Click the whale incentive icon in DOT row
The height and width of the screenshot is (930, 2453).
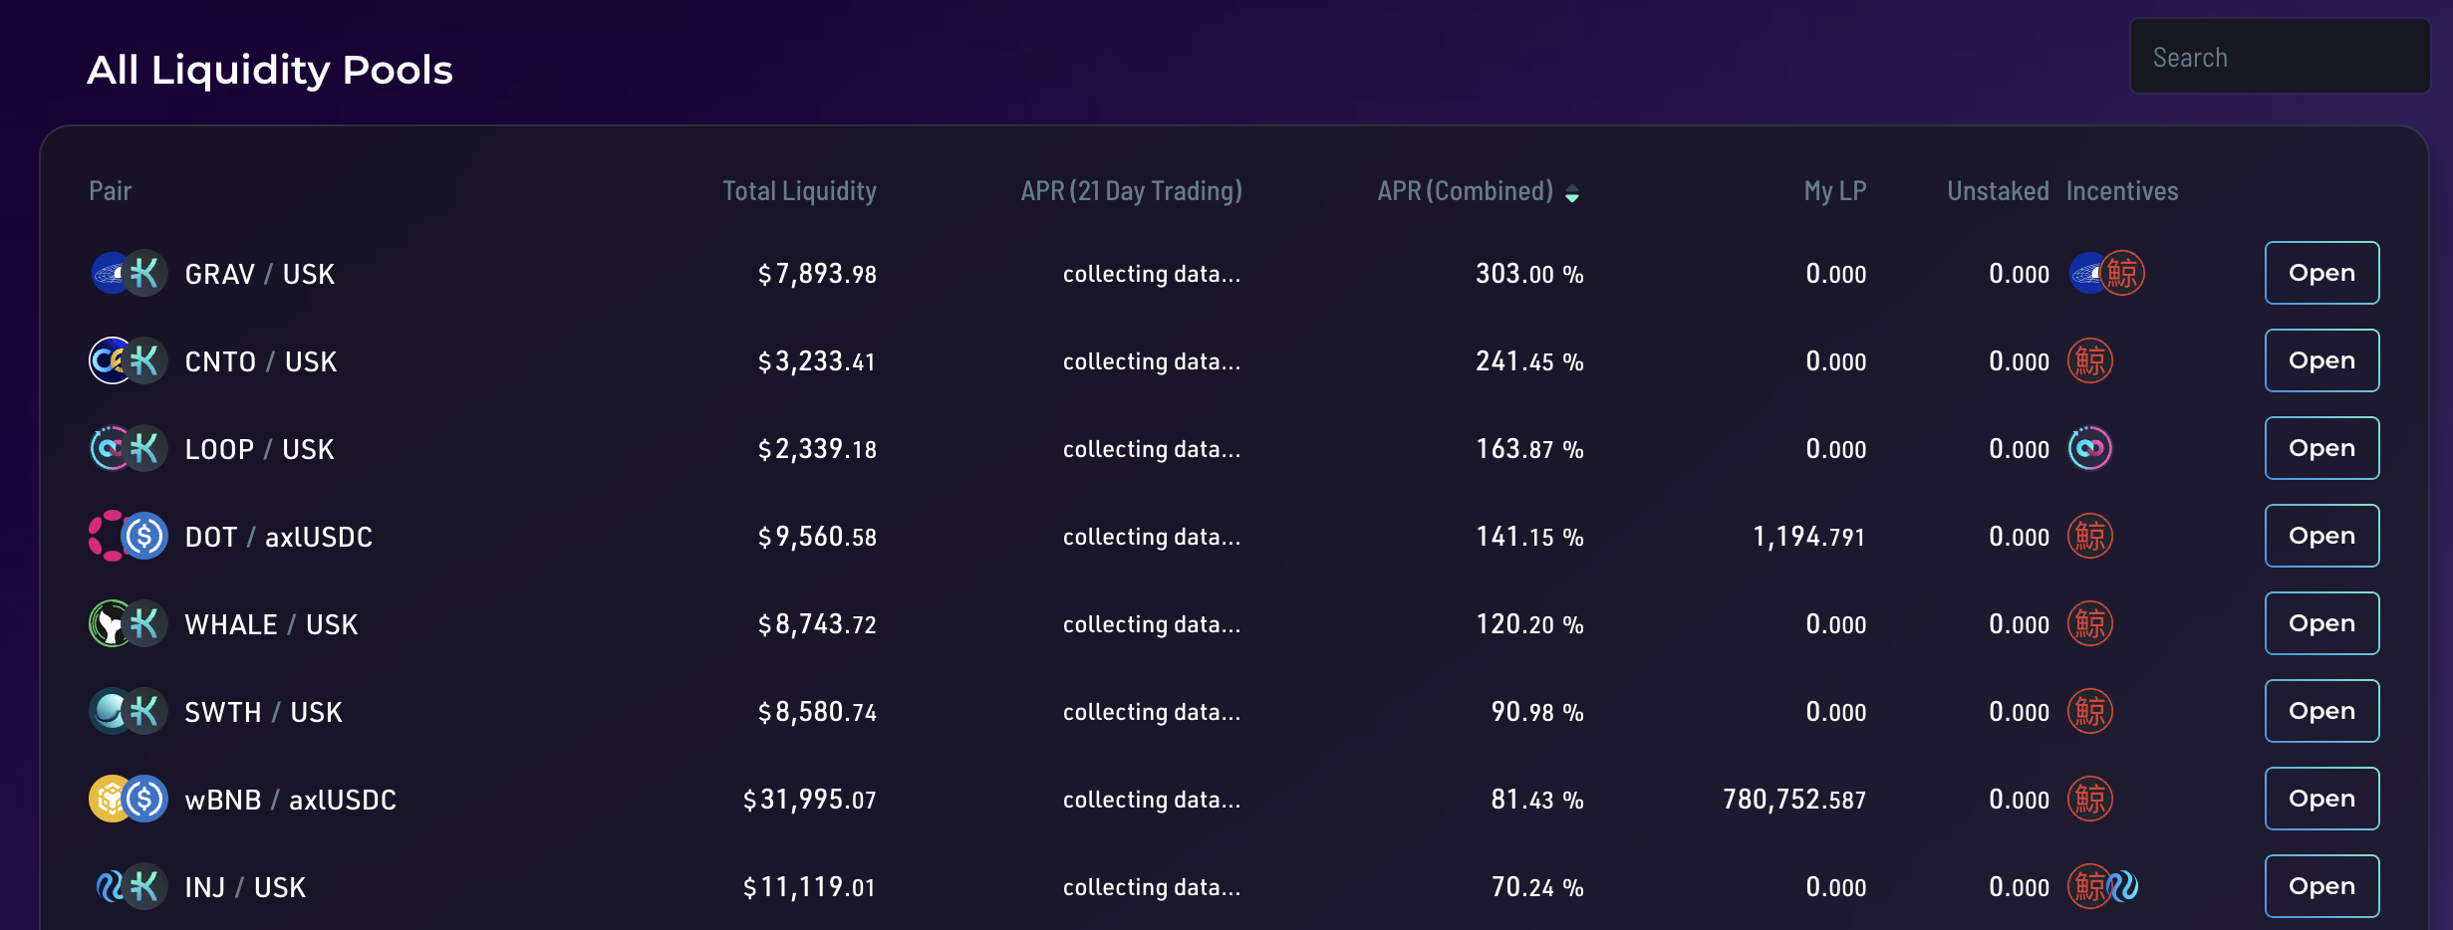coord(2090,536)
